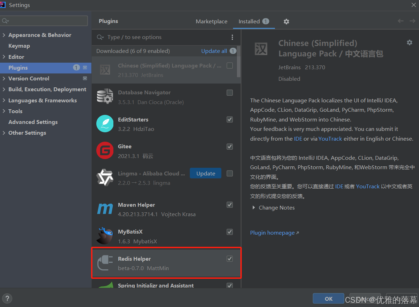Viewport: 419px width, 307px height.
Task: Disable EditStarters plugin checkbox
Action: point(230,119)
